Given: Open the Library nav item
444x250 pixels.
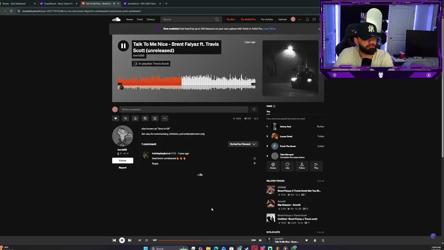Looking at the screenshot, I should pos(151,19).
